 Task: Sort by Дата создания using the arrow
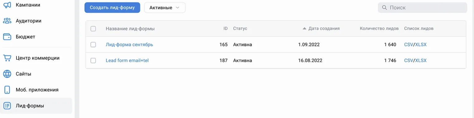coord(305,28)
